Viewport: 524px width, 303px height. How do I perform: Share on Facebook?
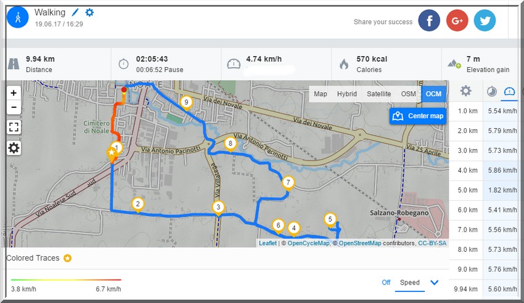pos(429,20)
